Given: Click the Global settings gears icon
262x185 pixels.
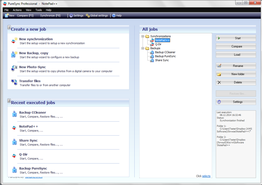Looking at the screenshot, I should click(x=88, y=15).
